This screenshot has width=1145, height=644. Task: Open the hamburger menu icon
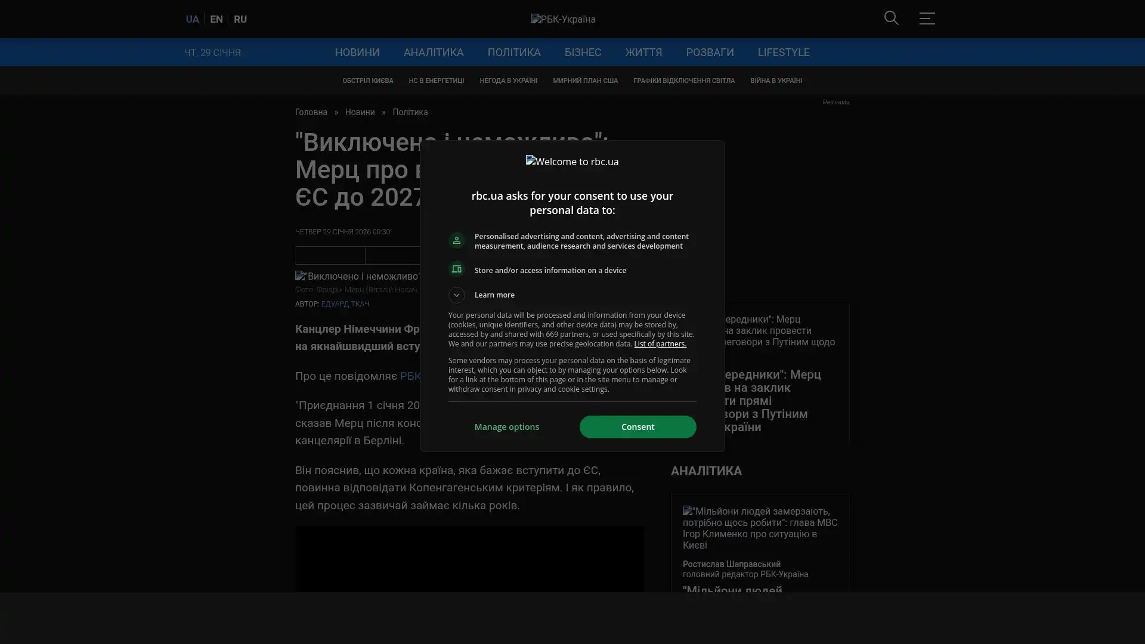(926, 18)
